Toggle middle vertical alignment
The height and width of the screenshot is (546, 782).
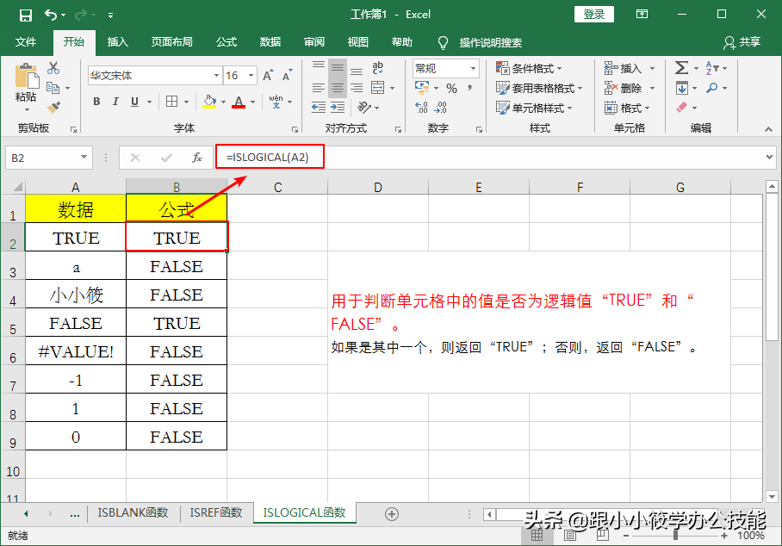(338, 68)
